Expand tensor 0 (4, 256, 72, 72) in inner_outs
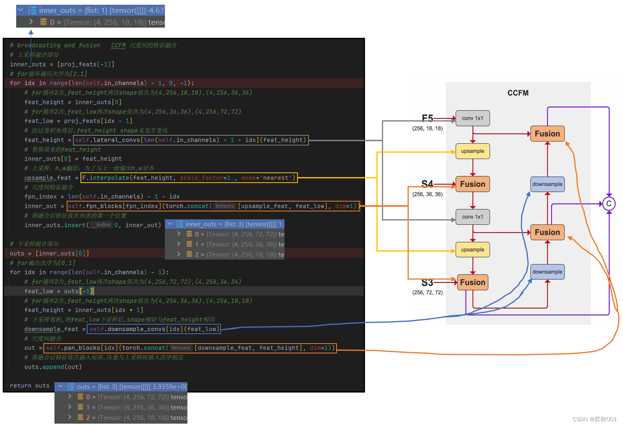 click(x=179, y=234)
